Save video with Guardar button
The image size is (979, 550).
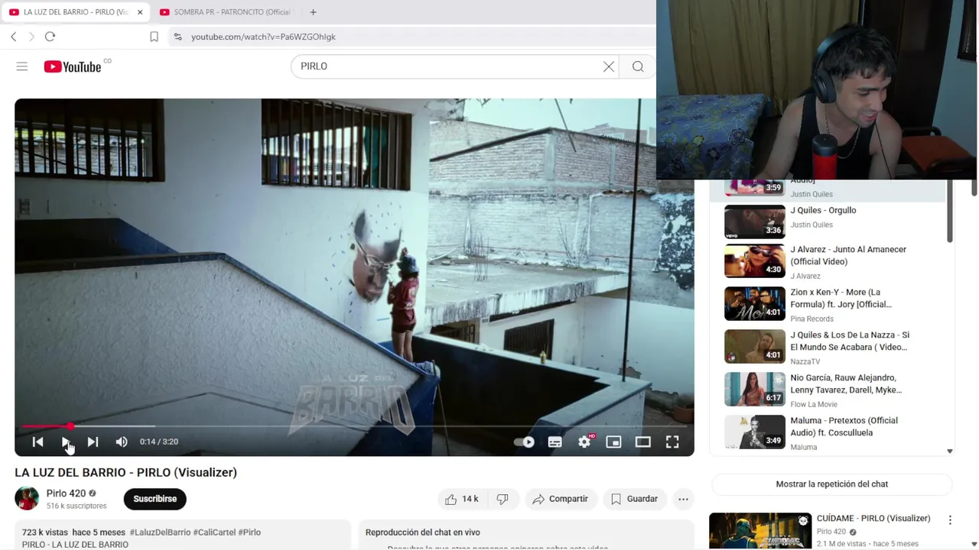[x=634, y=499]
